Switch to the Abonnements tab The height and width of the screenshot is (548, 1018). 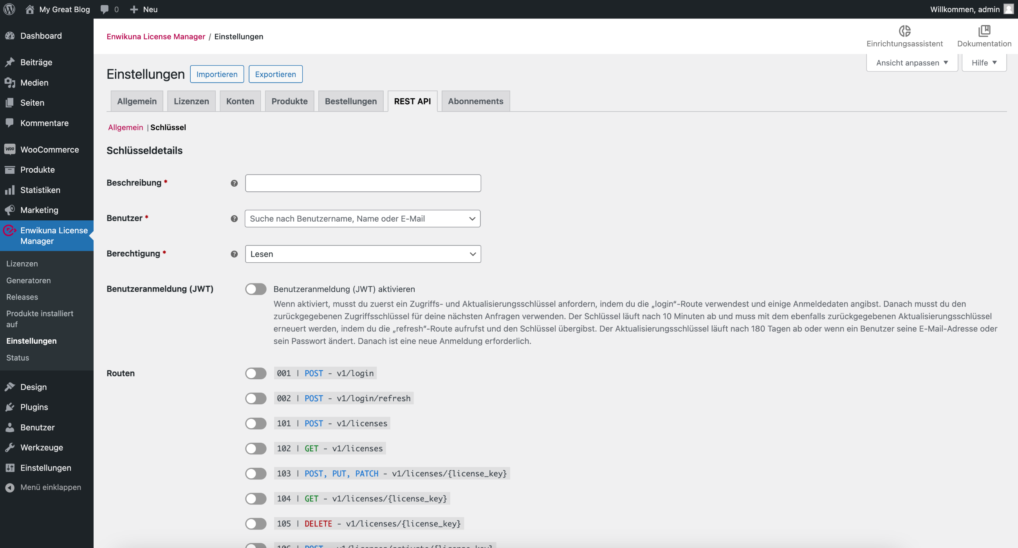pyautogui.click(x=475, y=101)
